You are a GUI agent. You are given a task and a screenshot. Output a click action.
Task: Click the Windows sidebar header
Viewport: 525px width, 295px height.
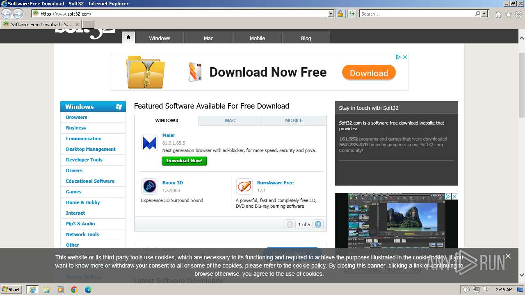coord(93,107)
